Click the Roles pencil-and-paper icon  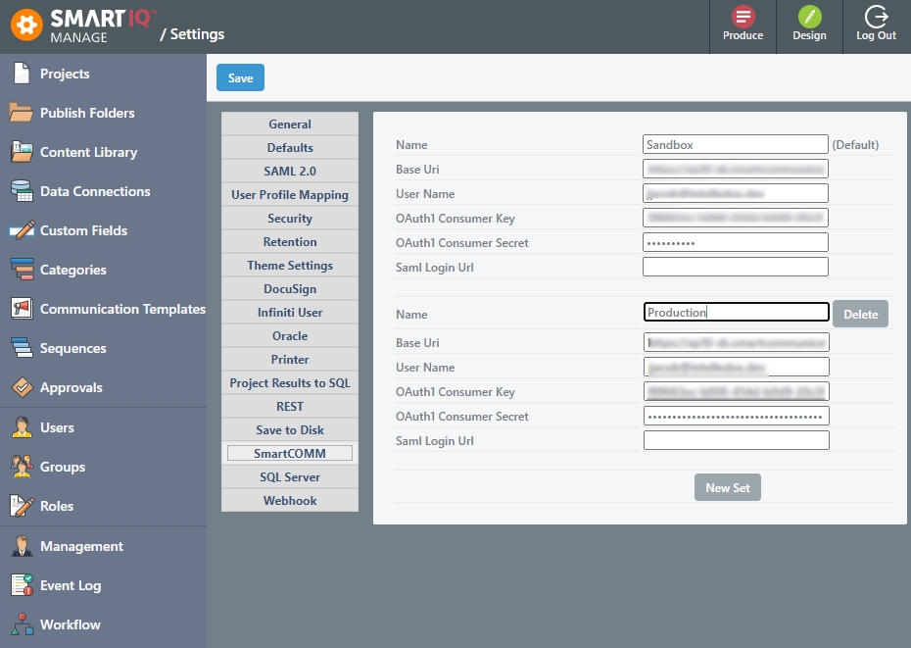22,506
